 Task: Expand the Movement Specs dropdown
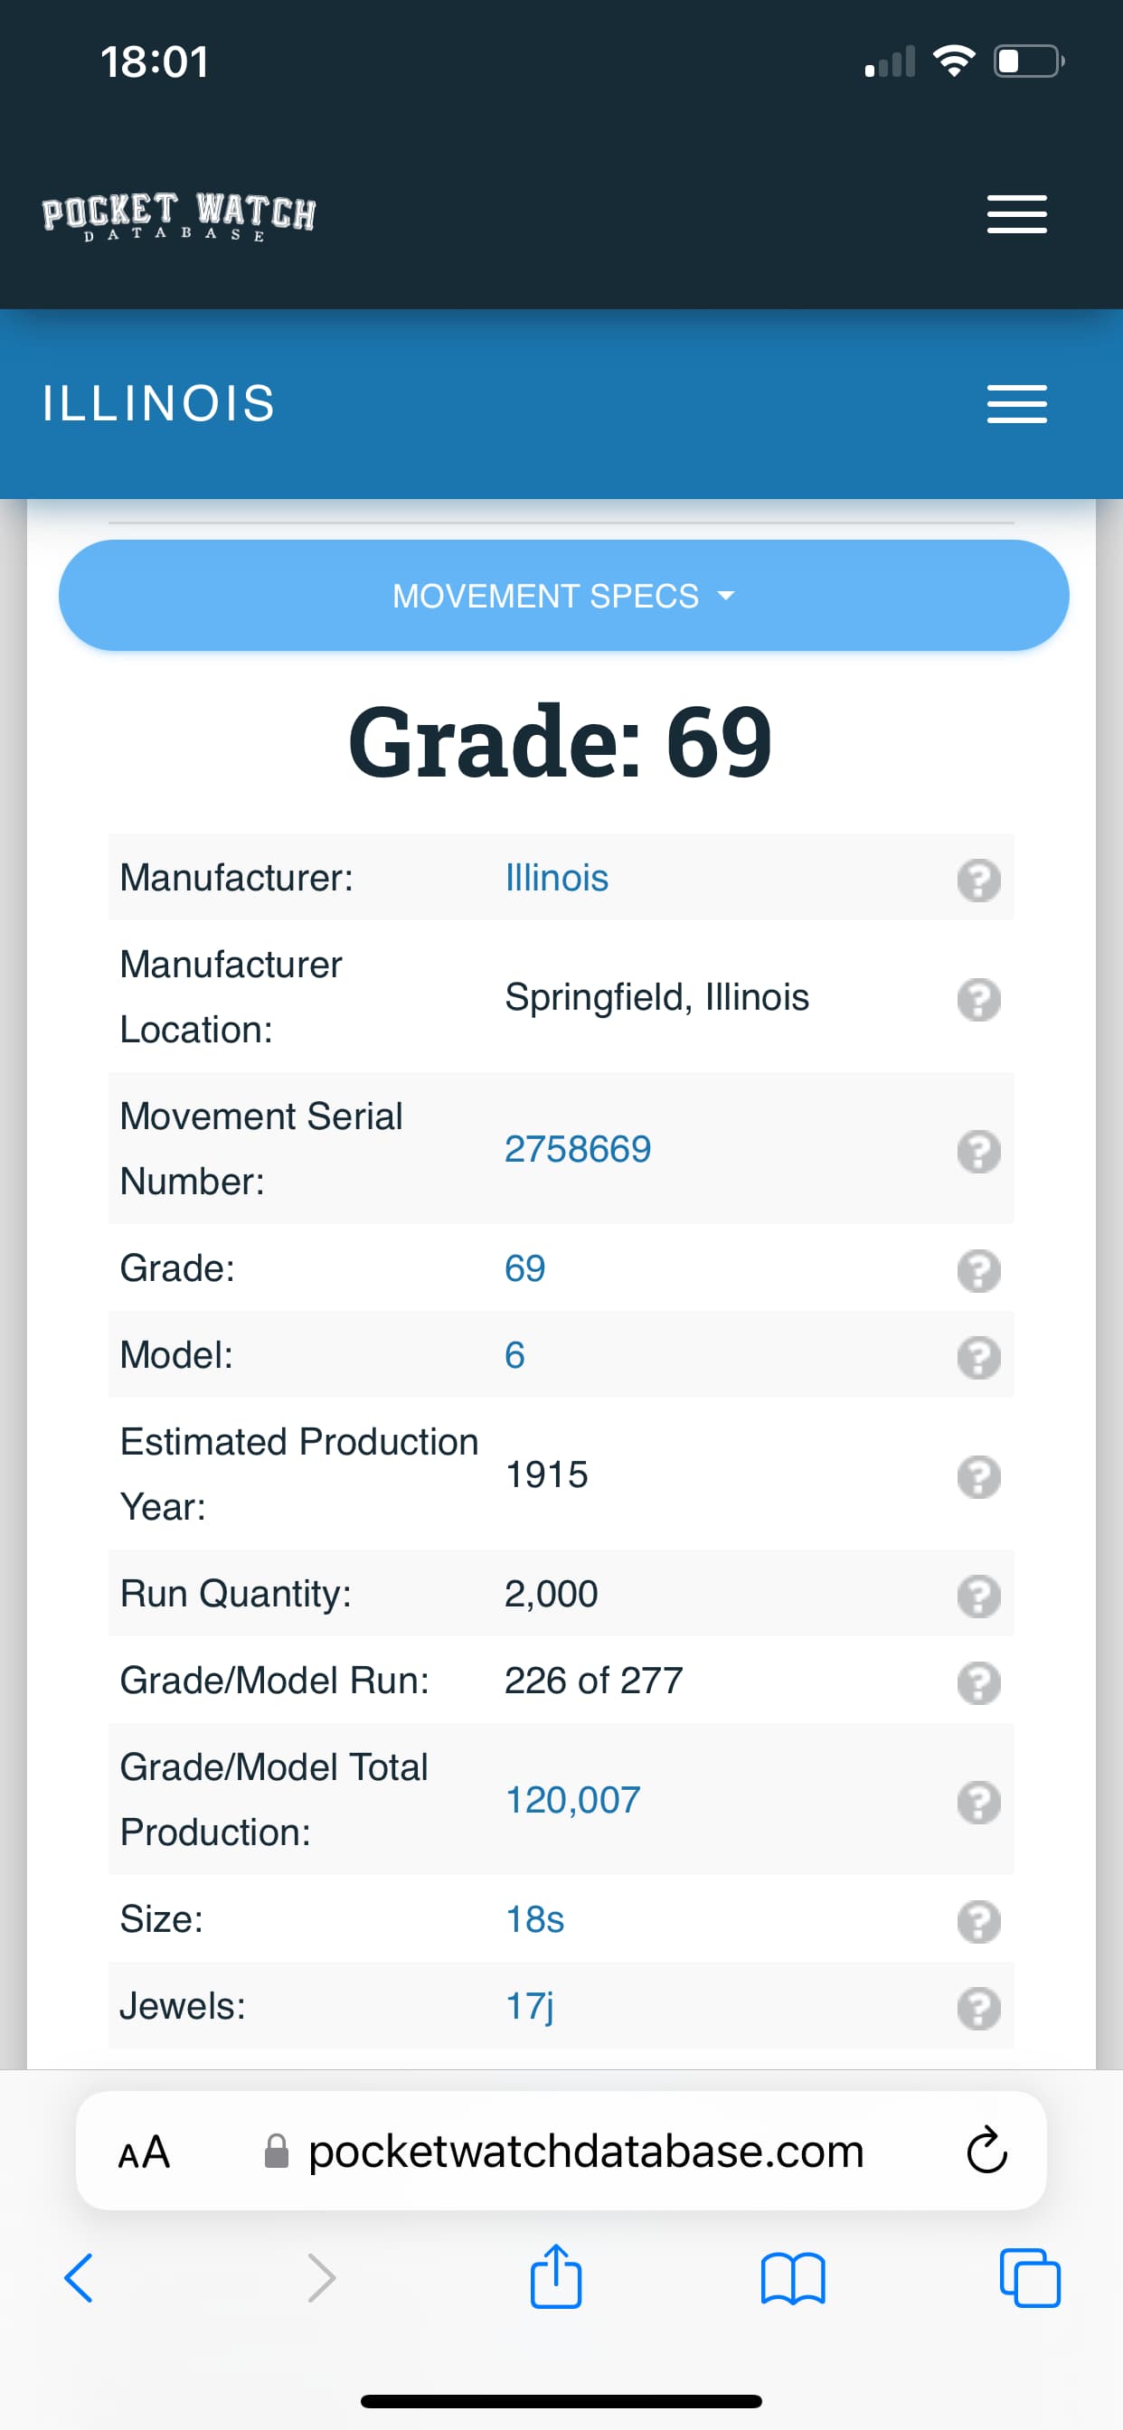point(563,595)
